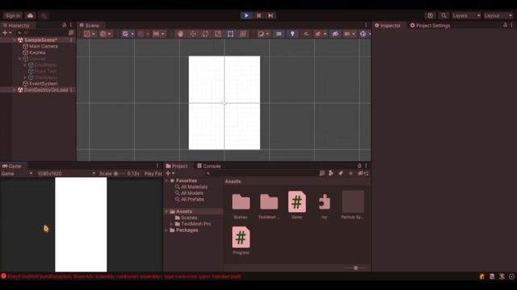Open the draw mode shading dropdown

pyautogui.click(x=263, y=34)
